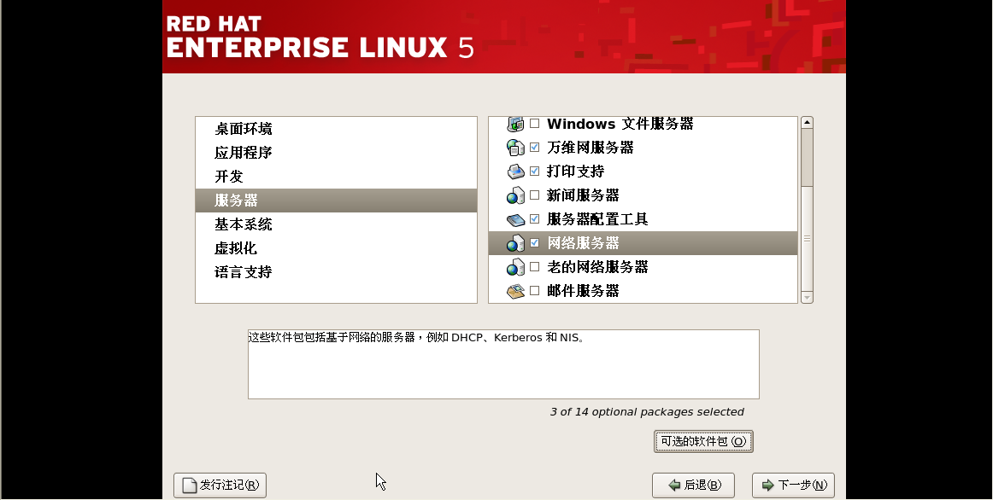
Task: Check the 邮件服务器 checkbox
Action: click(x=535, y=291)
